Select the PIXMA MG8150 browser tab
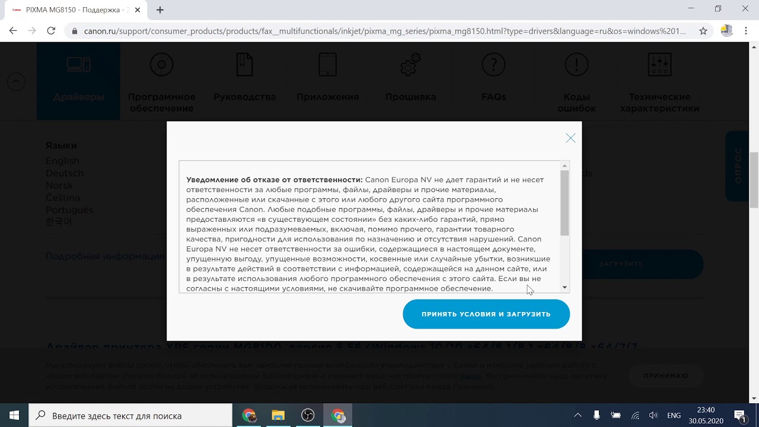Screen dimensions: 759x427 [75, 9]
